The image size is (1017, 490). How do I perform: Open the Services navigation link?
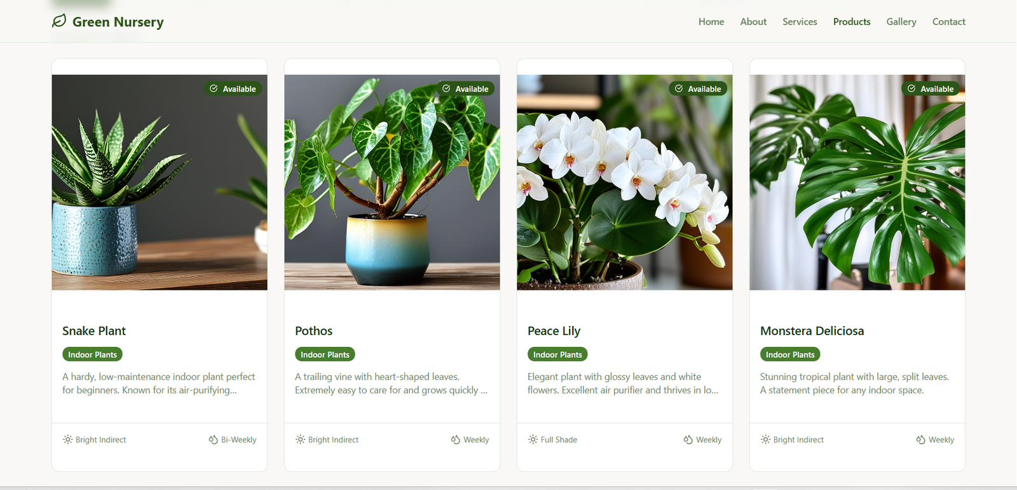(x=800, y=22)
